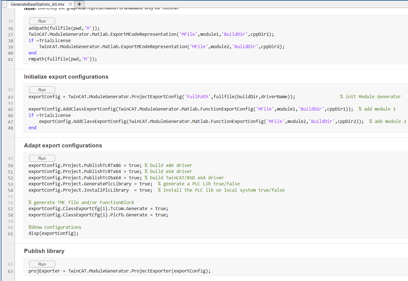Close the GenerateBaseStatistic_All.mlx tab
Screen dimensions: 408x281
click(71, 4)
